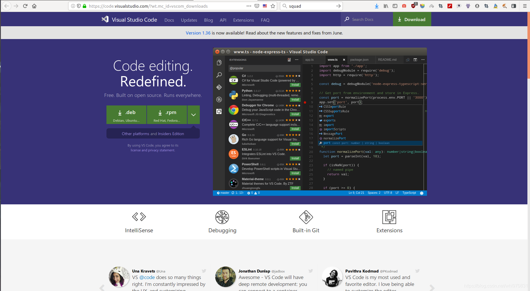
Task: Open the Firefox library bookshelf icon
Action: [x=386, y=6]
